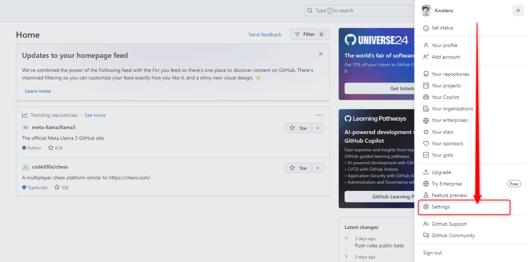Click the Settings gear icon
Image resolution: width=528 pixels, height=262 pixels.
click(x=426, y=207)
